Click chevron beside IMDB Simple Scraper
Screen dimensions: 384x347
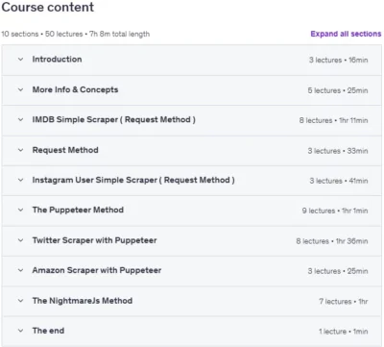tap(20, 120)
